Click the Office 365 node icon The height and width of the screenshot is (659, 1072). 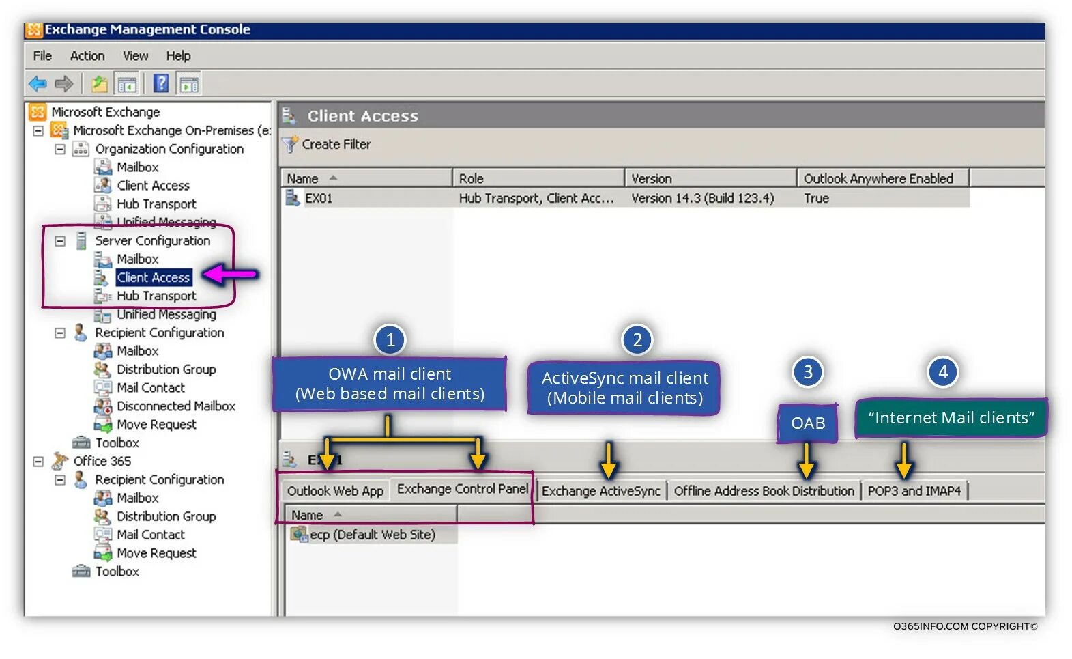click(60, 461)
